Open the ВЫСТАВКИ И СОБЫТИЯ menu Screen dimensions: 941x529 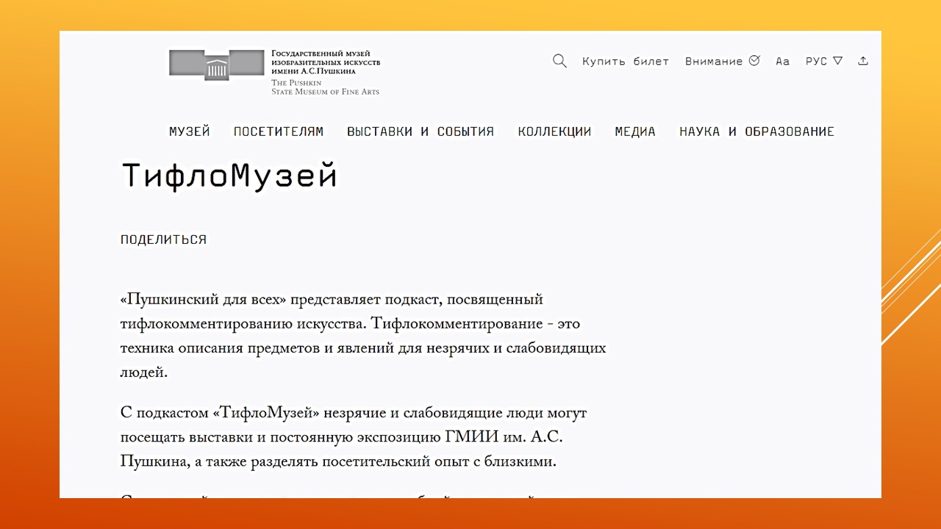pyautogui.click(x=421, y=132)
